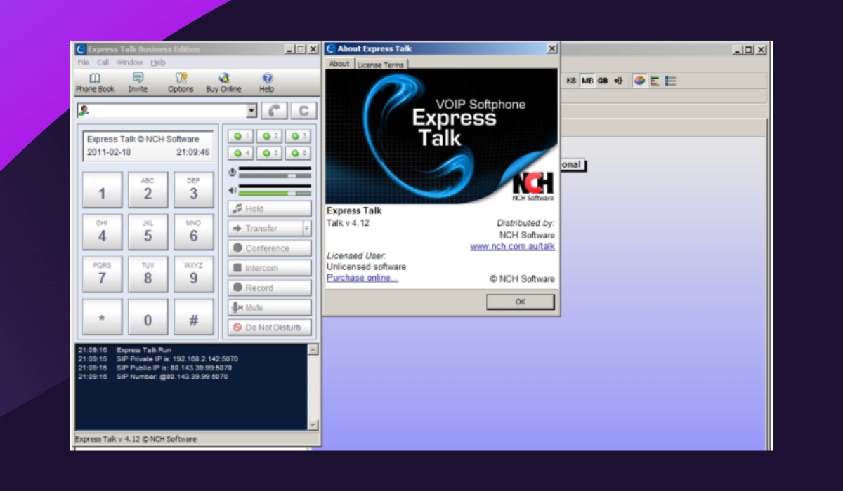Open the Window menu
This screenshot has width=843, height=491.
(129, 62)
